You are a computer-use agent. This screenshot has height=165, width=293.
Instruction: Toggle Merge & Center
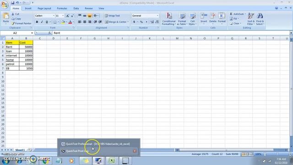coord(115,22)
